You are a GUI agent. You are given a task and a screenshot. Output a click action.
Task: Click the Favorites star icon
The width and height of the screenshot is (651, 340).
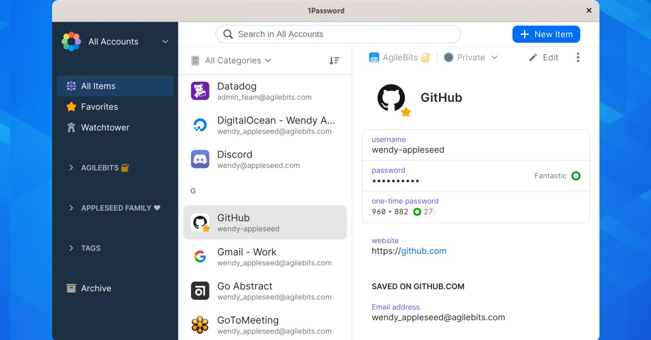point(71,107)
